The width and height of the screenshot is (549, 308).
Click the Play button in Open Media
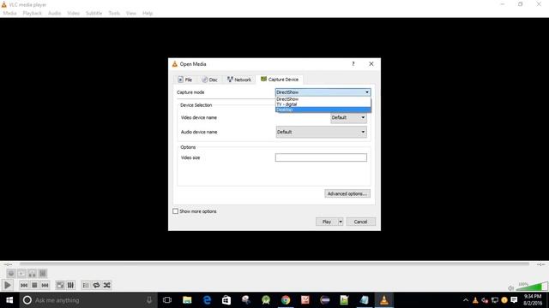pos(326,222)
